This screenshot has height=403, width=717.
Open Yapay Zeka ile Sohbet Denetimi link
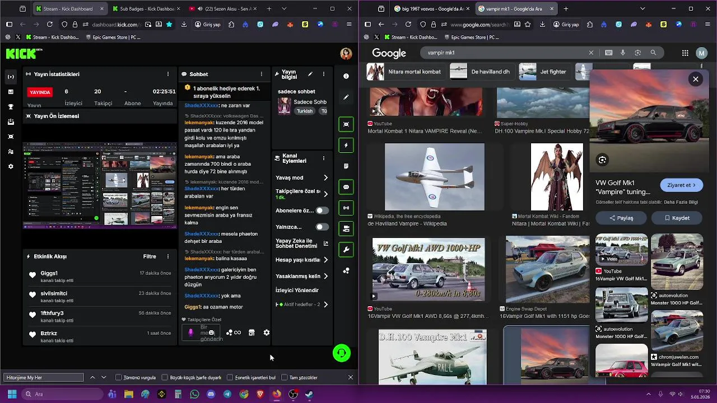[302, 243]
